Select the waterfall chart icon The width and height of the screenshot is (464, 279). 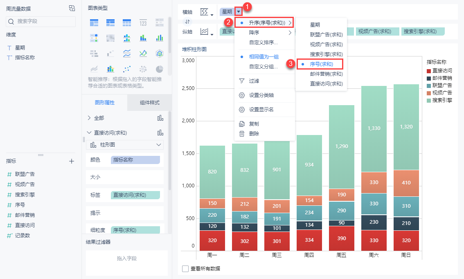(x=110, y=54)
